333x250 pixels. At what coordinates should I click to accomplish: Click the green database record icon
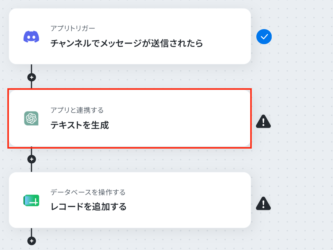click(31, 200)
